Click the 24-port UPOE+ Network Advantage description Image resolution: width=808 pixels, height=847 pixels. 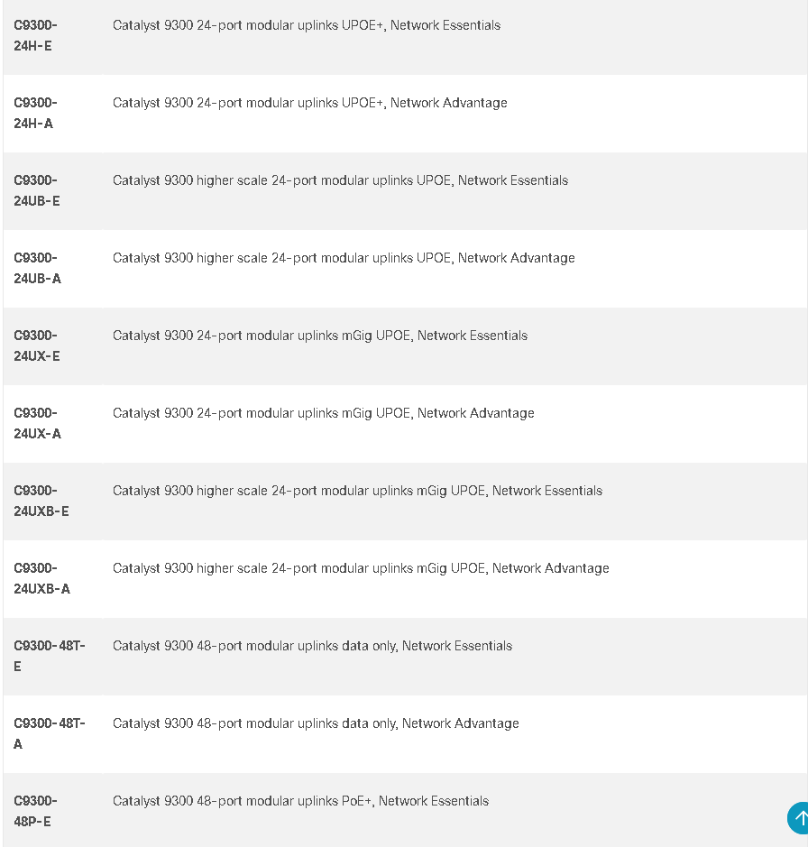310,103
